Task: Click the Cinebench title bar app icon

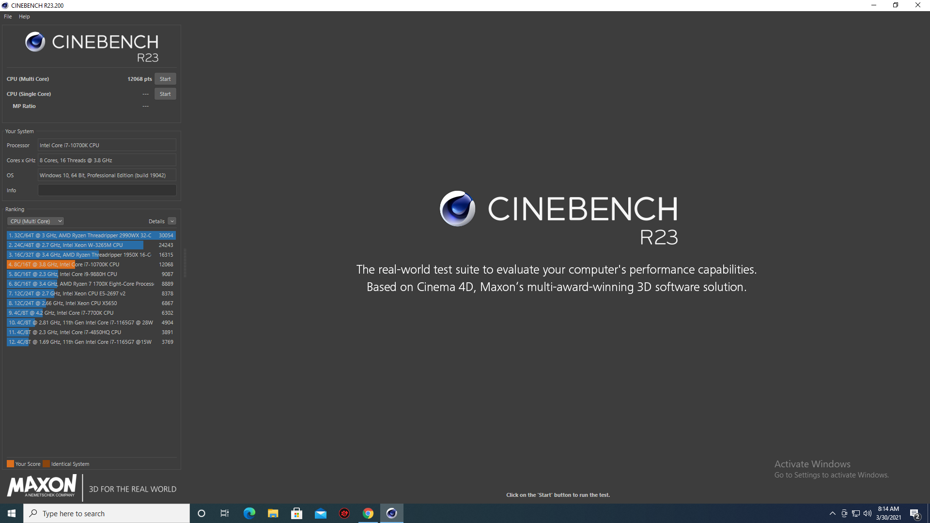Action: coord(5,5)
